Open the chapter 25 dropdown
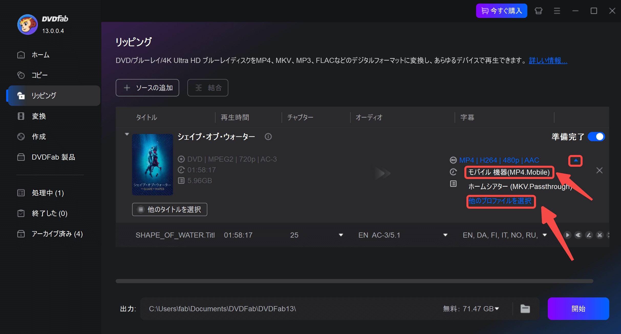The image size is (621, 334). [341, 235]
